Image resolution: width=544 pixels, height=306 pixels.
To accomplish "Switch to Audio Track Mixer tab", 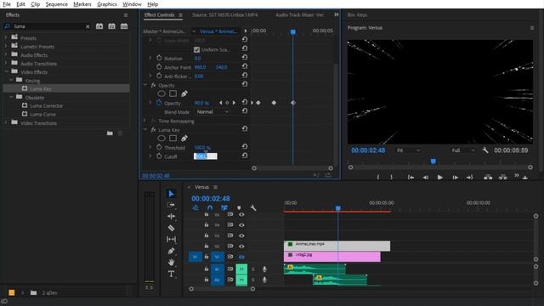I will [x=300, y=15].
